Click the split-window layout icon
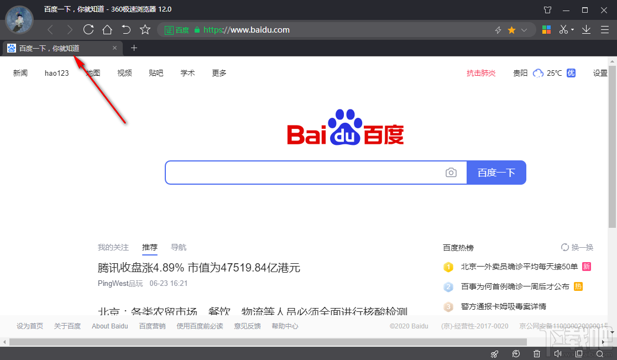This screenshot has height=360, width=617. click(x=579, y=353)
